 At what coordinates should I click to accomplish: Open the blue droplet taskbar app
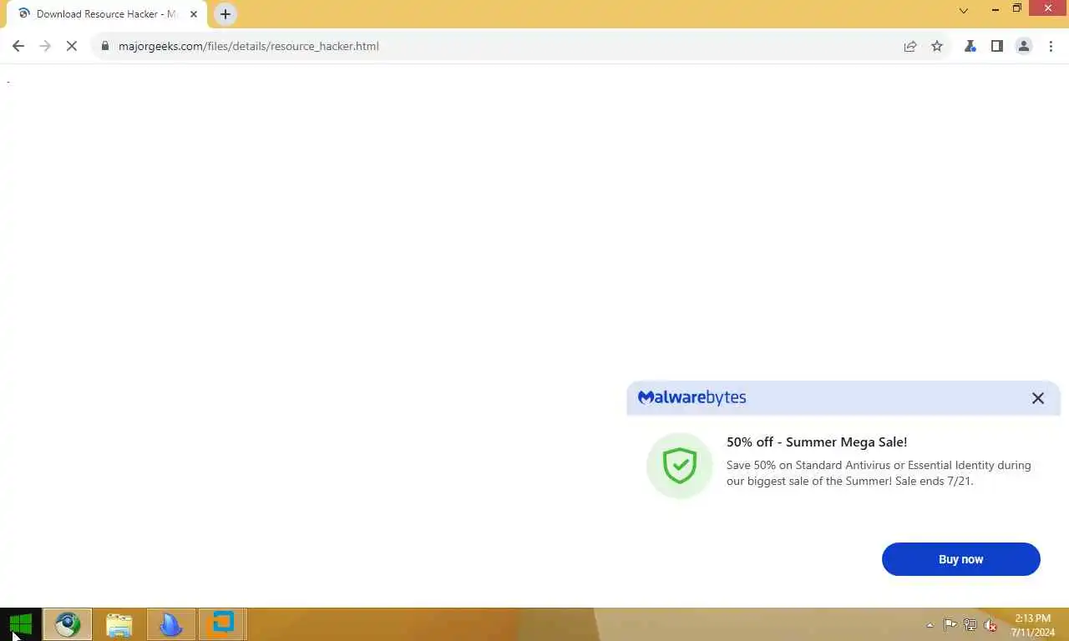tap(171, 624)
